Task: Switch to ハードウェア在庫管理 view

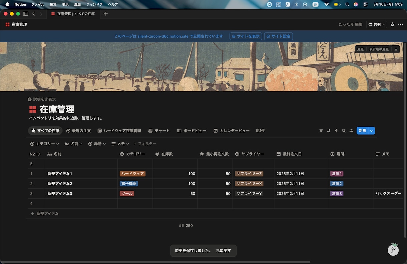Action: click(x=119, y=131)
